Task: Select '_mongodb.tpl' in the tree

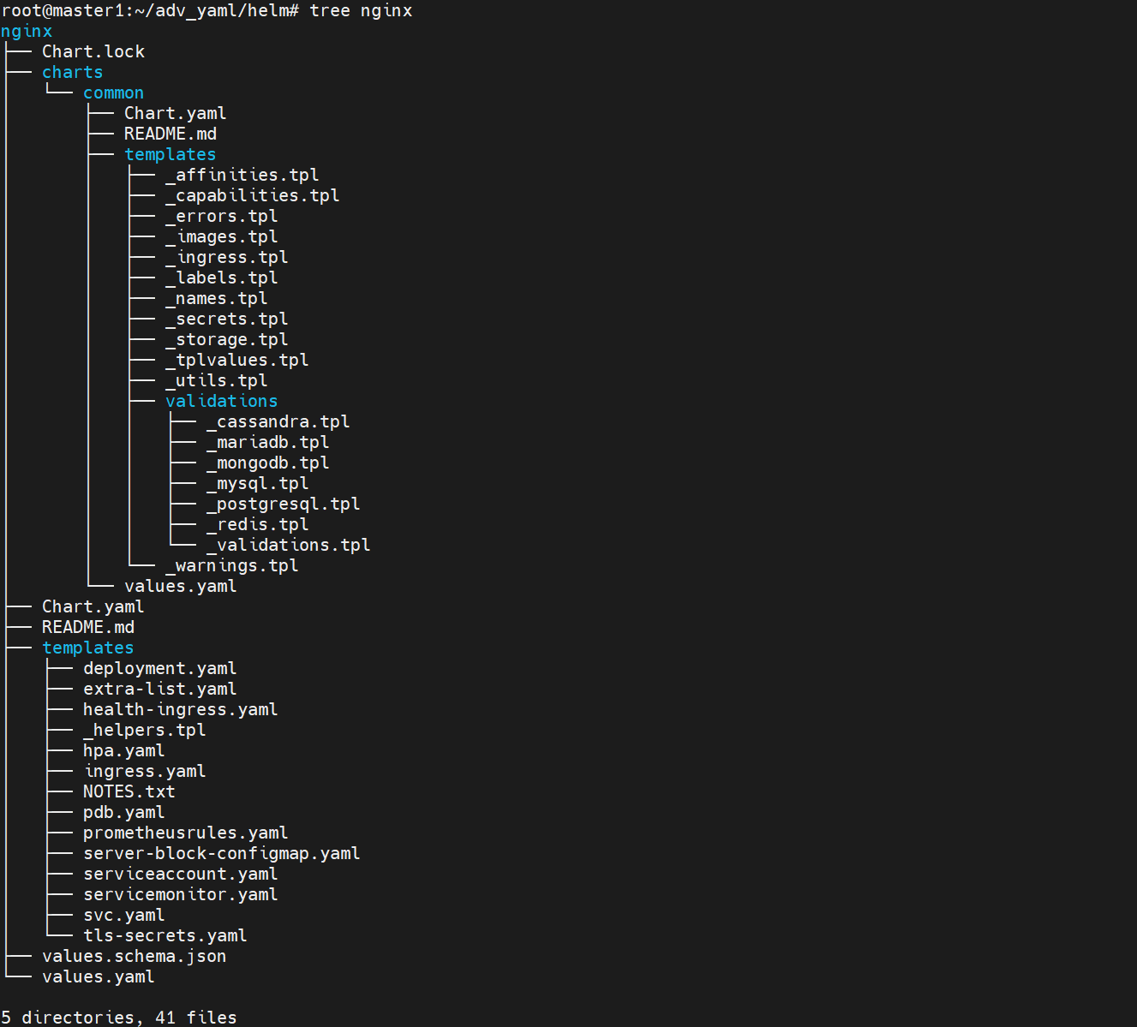Action: [267, 463]
